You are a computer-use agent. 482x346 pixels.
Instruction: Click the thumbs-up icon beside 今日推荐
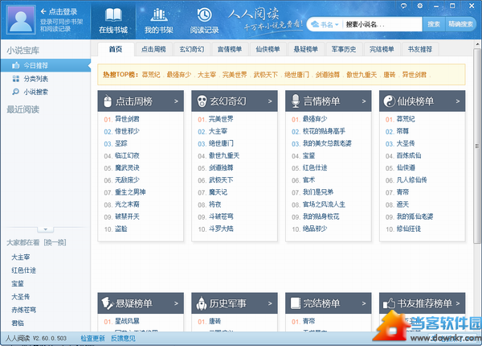(16, 65)
